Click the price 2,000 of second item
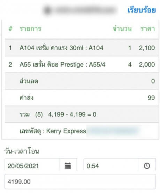160x193 pixels. pos(147,65)
